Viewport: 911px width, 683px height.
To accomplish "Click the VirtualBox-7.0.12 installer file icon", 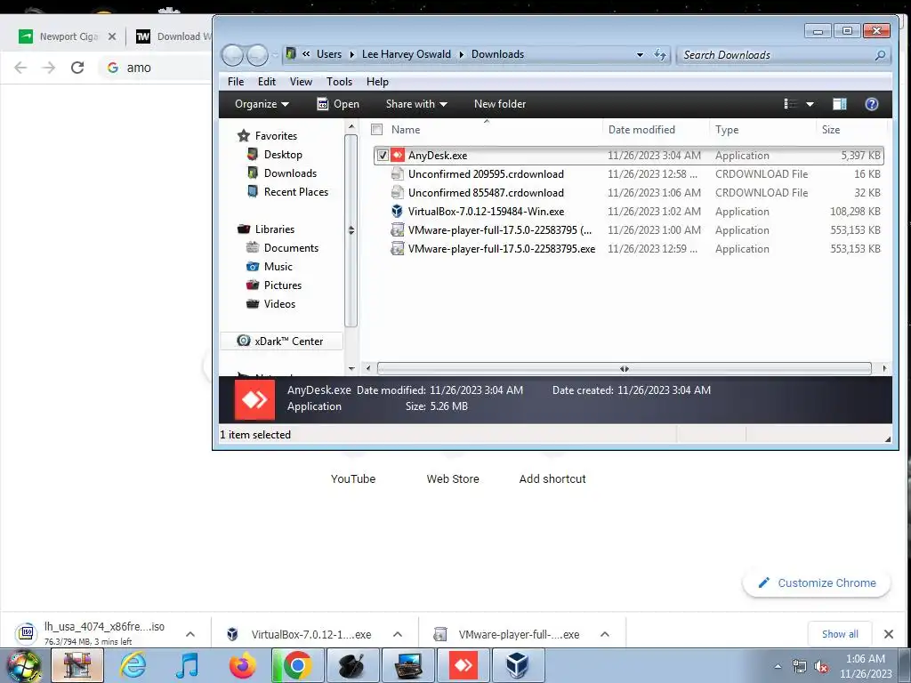I will click(x=398, y=211).
